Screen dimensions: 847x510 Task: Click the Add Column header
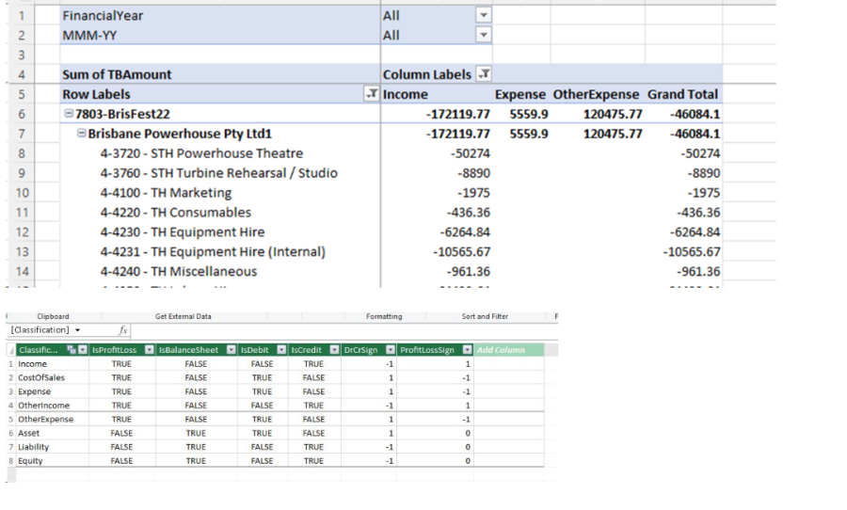point(509,350)
